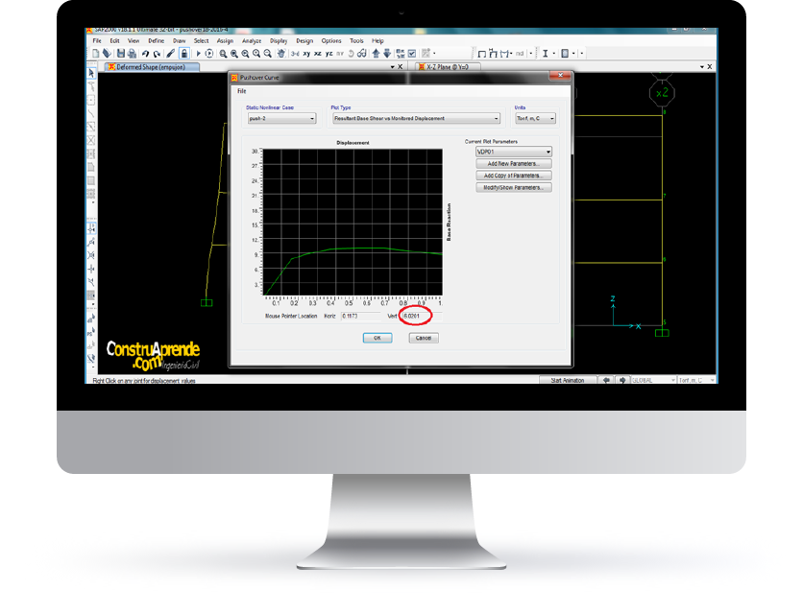Click the Restore Full View magnifier icon
The width and height of the screenshot is (803, 614).
[234, 53]
